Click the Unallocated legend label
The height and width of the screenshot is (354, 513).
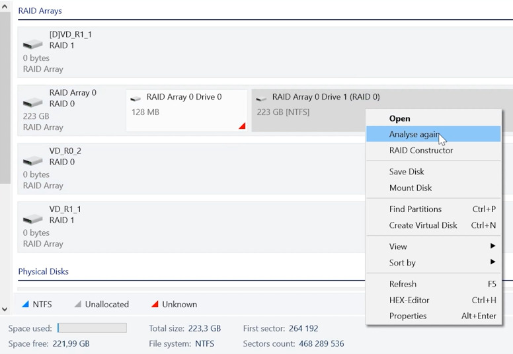pyautogui.click(x=107, y=304)
